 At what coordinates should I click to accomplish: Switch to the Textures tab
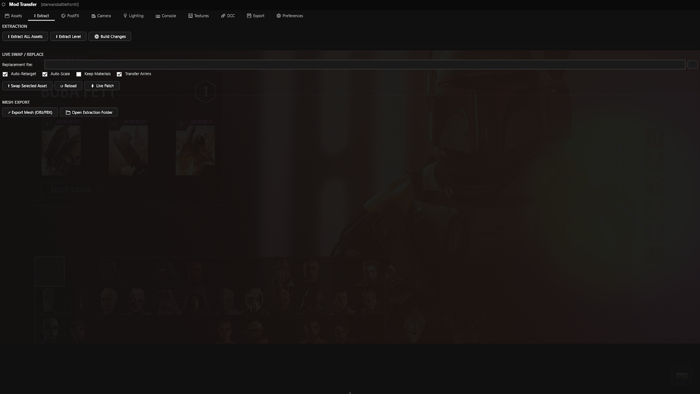pyautogui.click(x=199, y=16)
